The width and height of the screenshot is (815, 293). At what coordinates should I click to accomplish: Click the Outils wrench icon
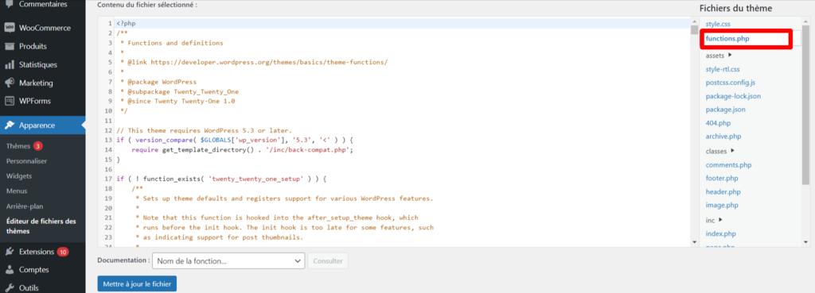[9, 287]
